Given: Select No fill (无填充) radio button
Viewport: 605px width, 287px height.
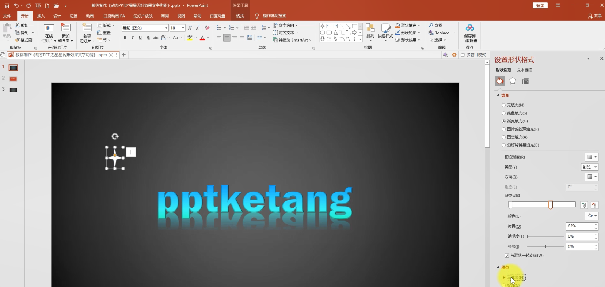Looking at the screenshot, I should [x=503, y=105].
